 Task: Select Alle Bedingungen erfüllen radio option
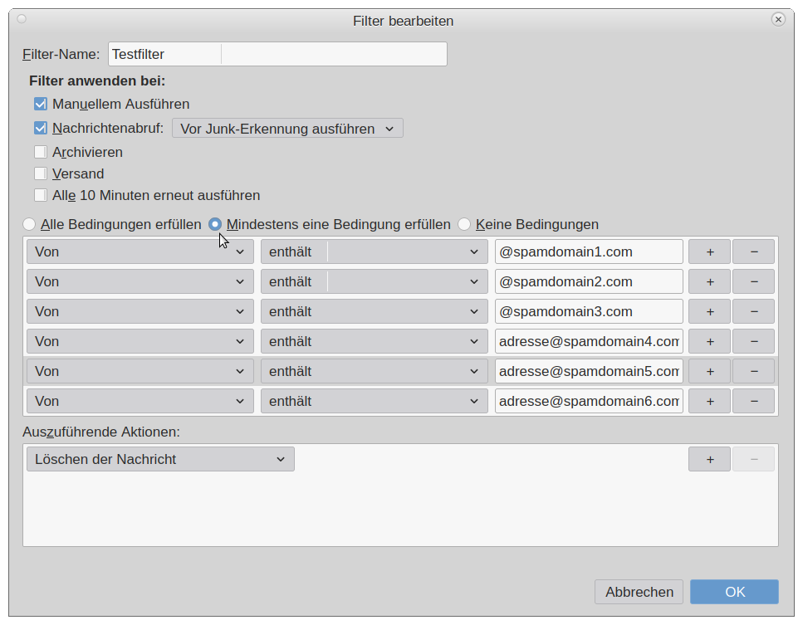coord(29,224)
